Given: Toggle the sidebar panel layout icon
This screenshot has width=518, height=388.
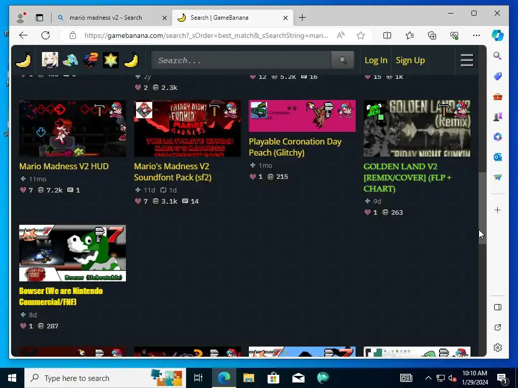Looking at the screenshot, I should click(498, 307).
